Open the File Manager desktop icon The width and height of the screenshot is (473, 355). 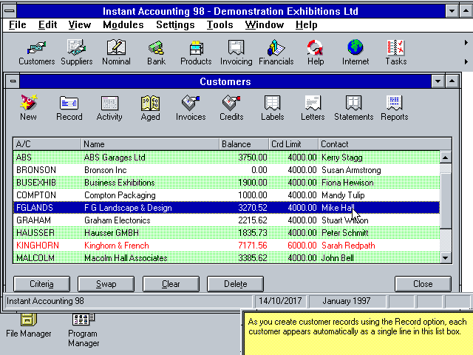pyautogui.click(x=29, y=325)
